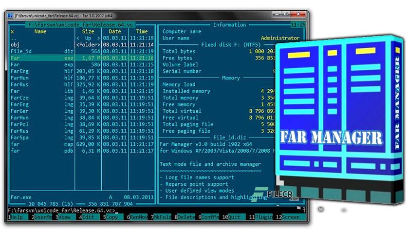Click the 11:25 clock in the corner
The height and width of the screenshot is (236, 407).
pyautogui.click(x=298, y=25)
